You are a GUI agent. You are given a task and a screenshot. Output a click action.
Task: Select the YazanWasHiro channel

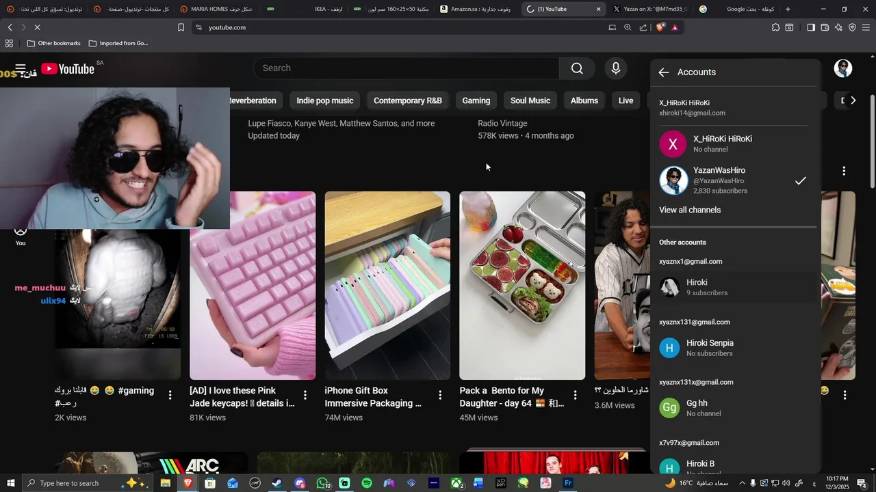coord(734,180)
